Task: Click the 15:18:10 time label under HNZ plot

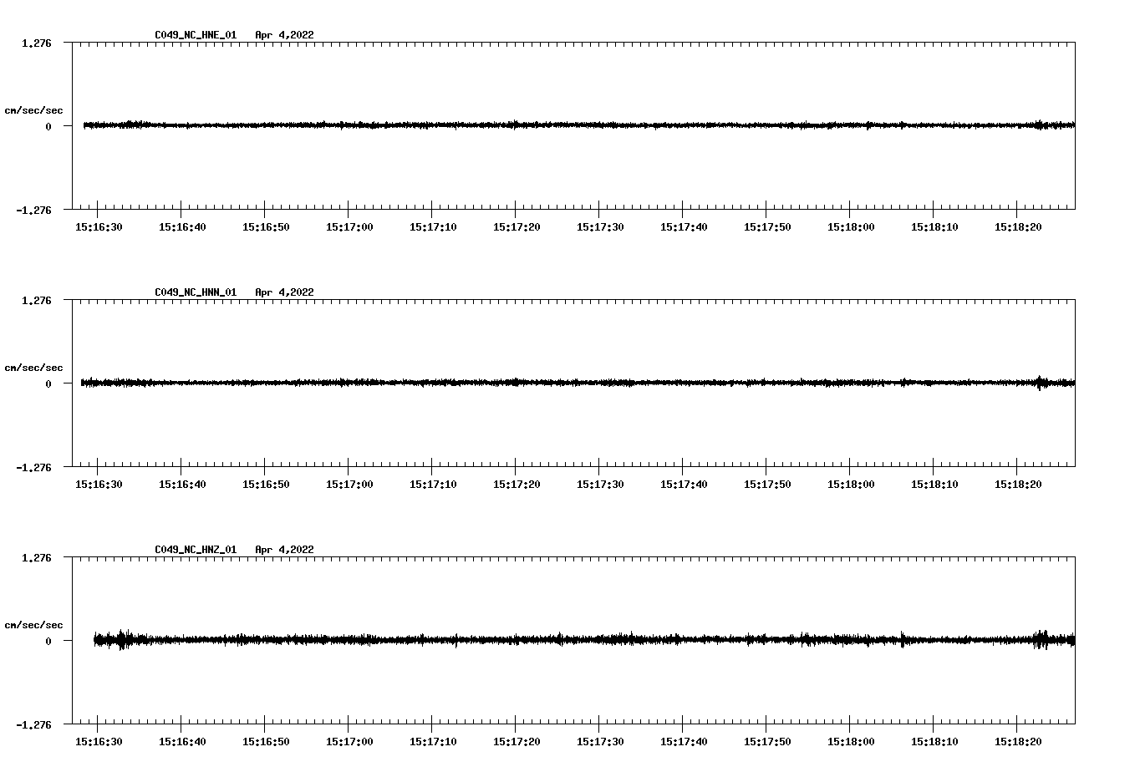Action: pos(934,742)
